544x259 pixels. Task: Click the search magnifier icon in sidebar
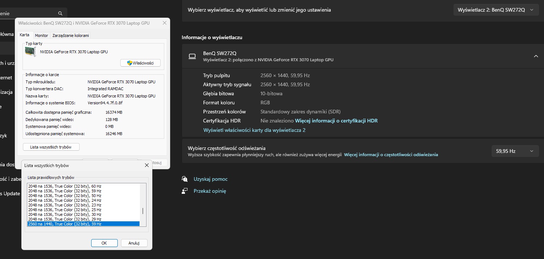point(61,14)
